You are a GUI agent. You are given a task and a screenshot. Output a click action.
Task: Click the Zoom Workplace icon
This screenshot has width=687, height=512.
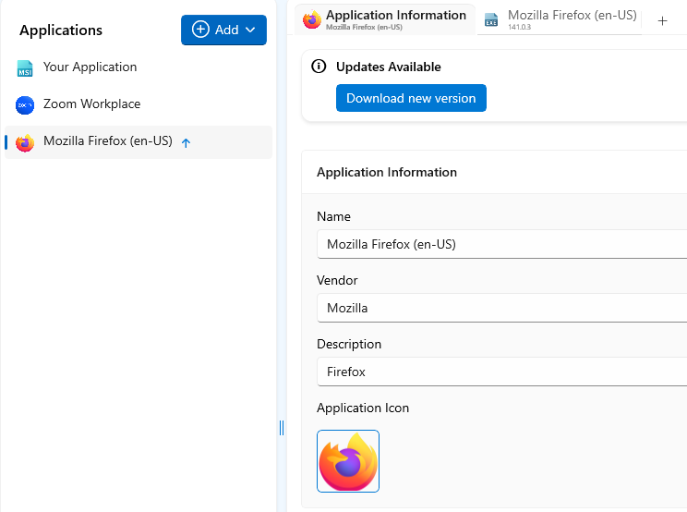point(25,105)
